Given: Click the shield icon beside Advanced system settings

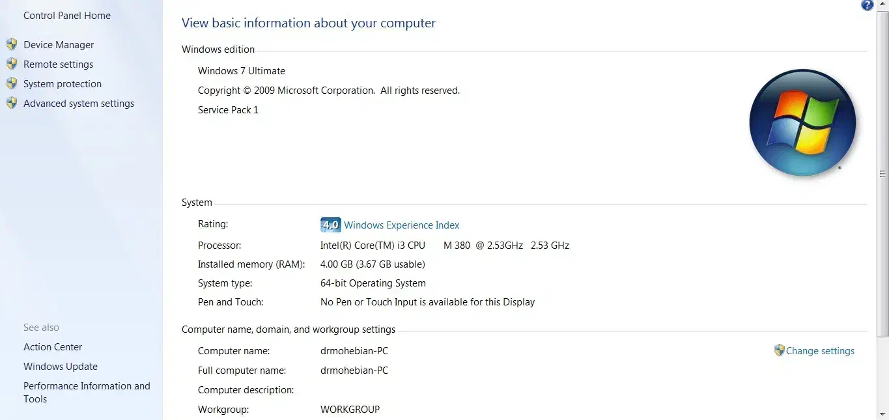Looking at the screenshot, I should pyautogui.click(x=12, y=103).
